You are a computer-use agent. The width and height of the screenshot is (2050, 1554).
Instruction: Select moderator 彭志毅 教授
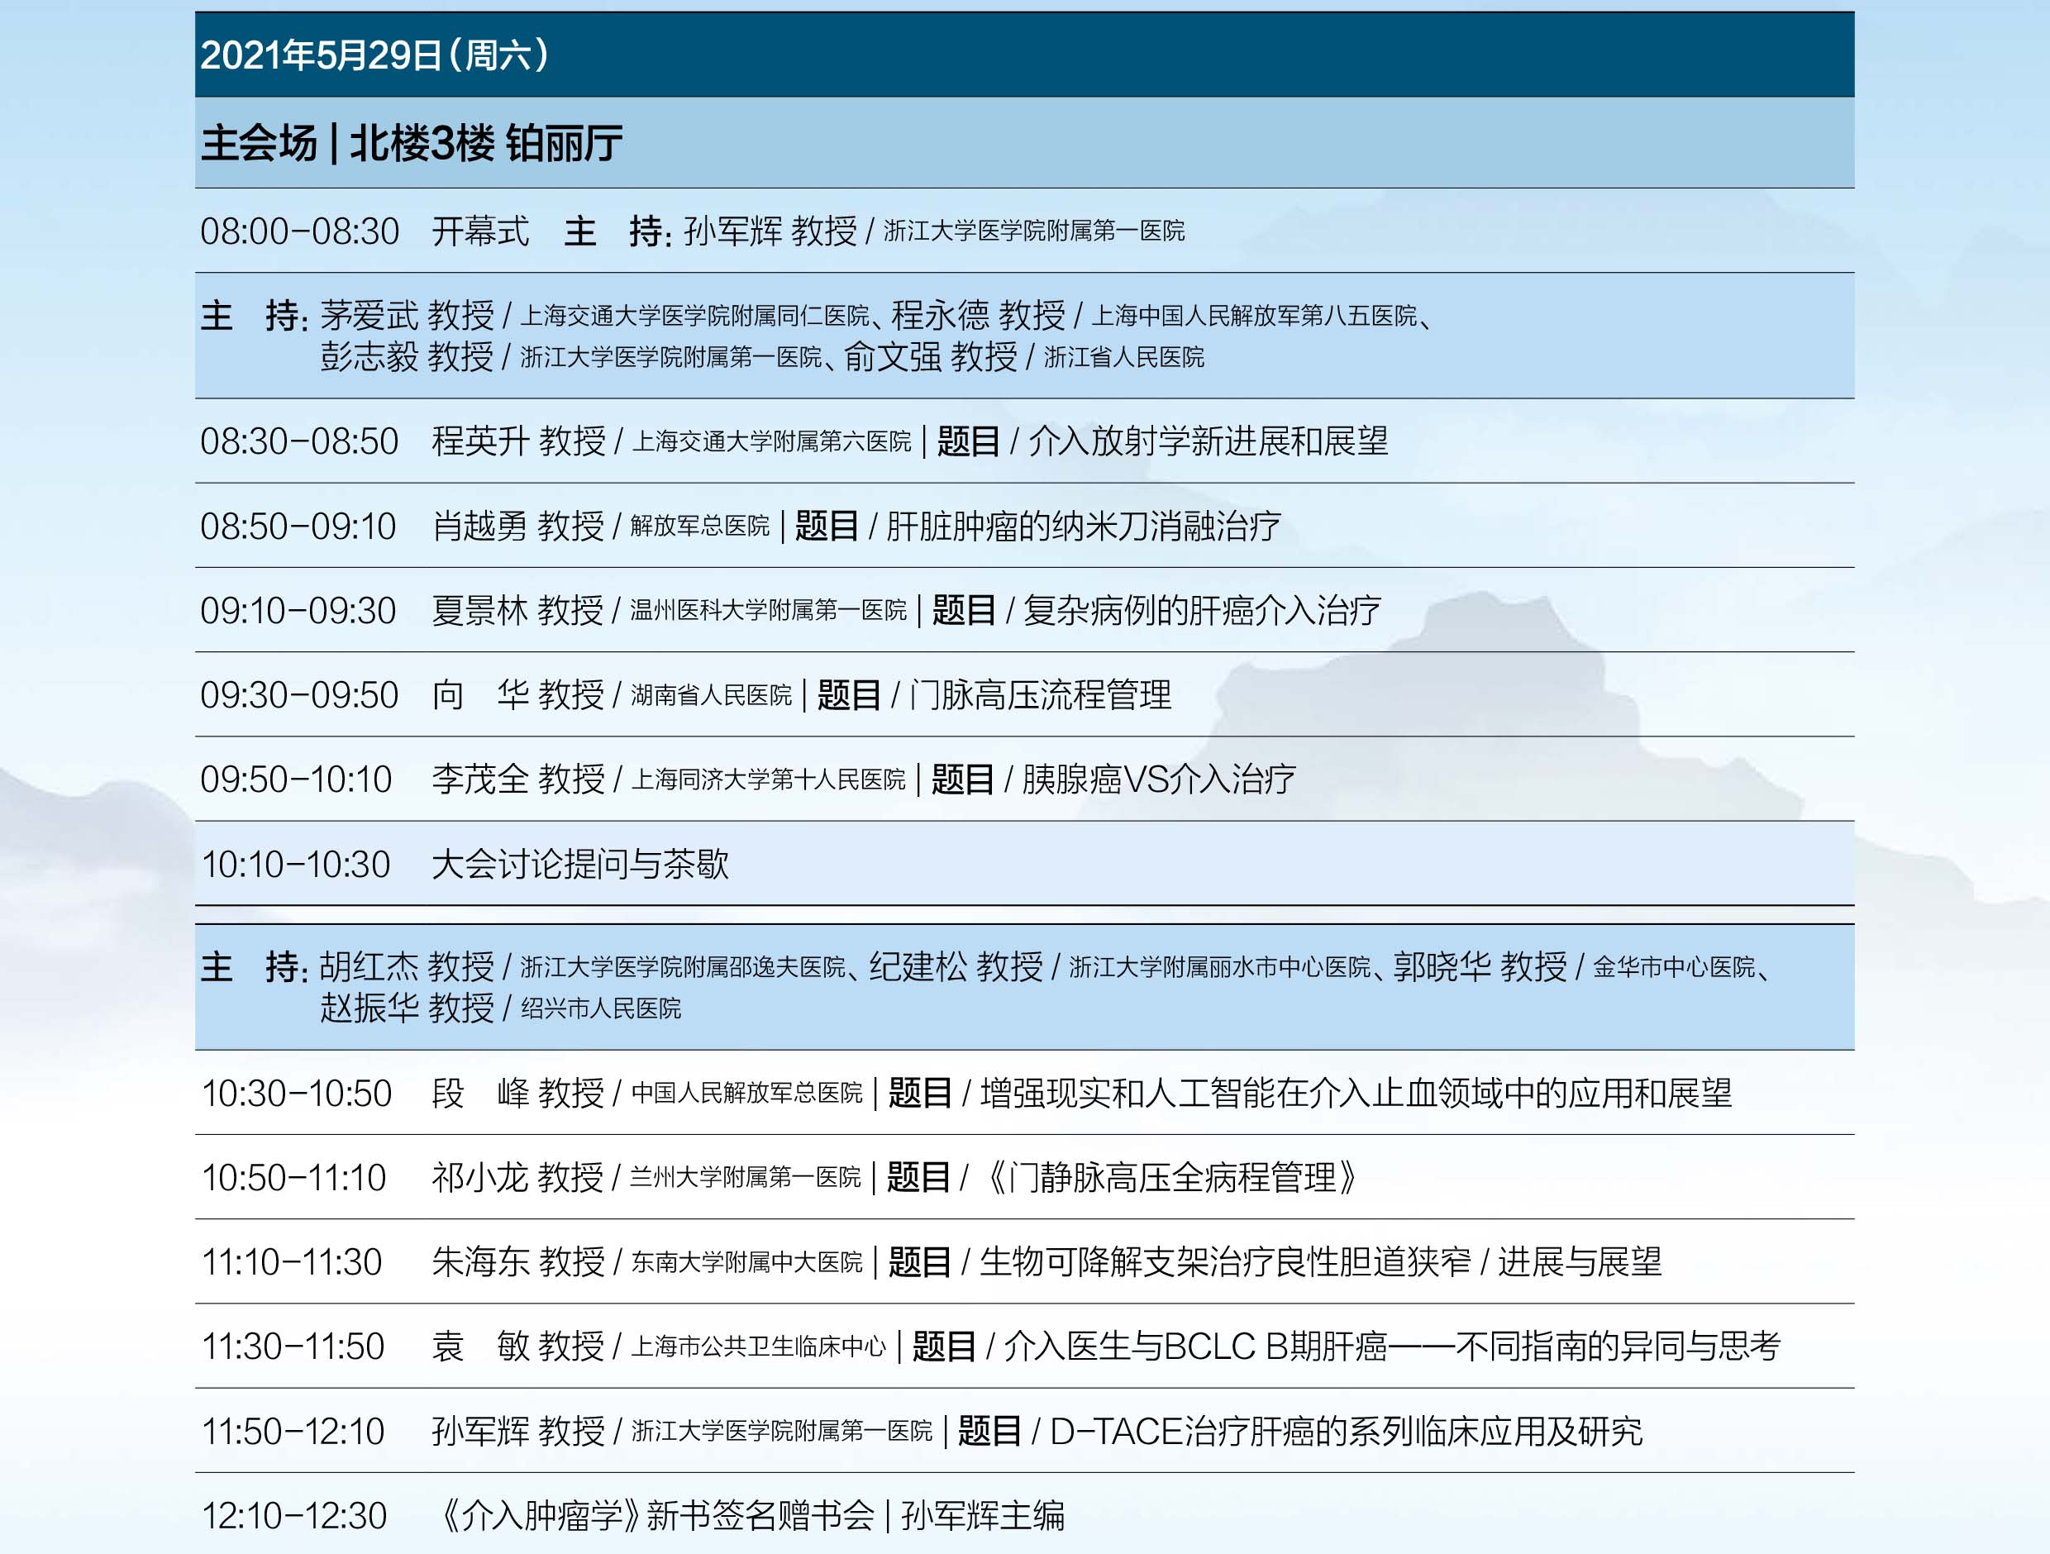pyautogui.click(x=407, y=357)
